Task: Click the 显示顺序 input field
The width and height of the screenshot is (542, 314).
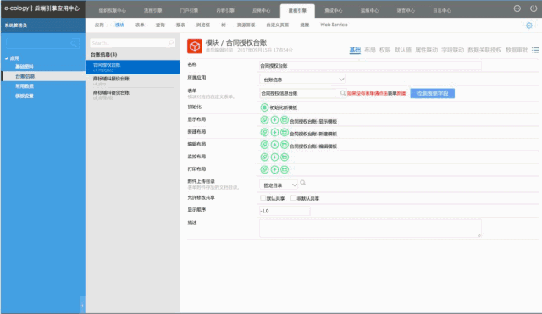Action: [x=285, y=211]
